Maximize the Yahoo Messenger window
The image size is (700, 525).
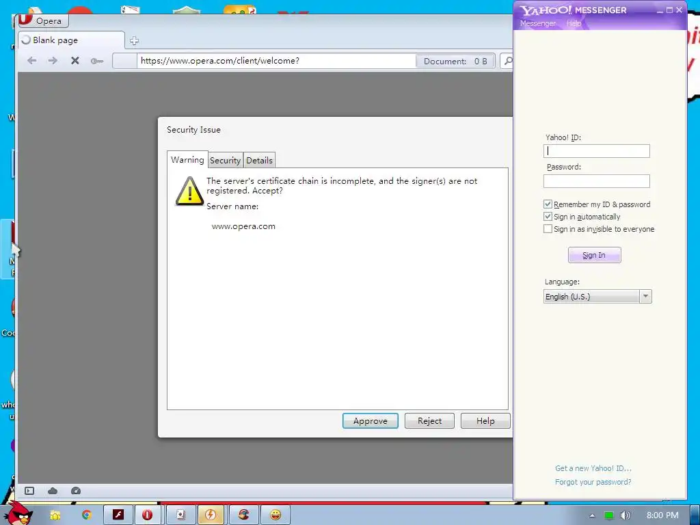coord(669,10)
